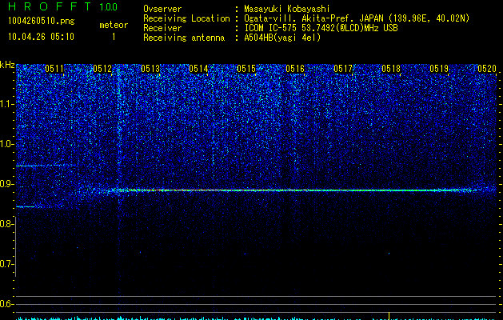503x320 pixels.
Task: Click location text Ogata-vill. Akita-Pref. JAPAN
Action: [314, 18]
